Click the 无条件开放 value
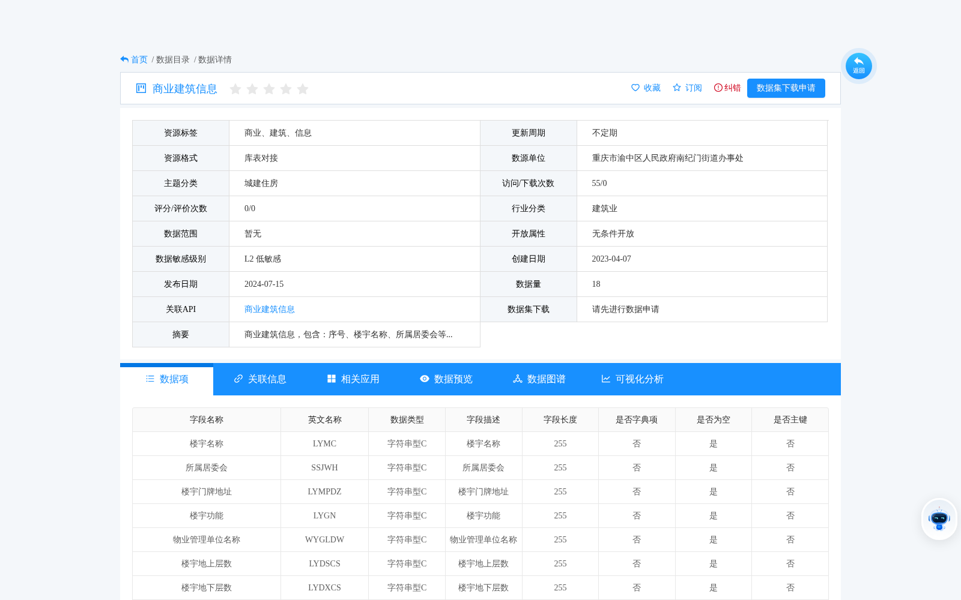Viewport: 961px width, 600px height. tap(613, 233)
